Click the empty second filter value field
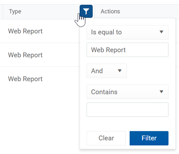The width and height of the screenshot is (179, 154). 128,109
